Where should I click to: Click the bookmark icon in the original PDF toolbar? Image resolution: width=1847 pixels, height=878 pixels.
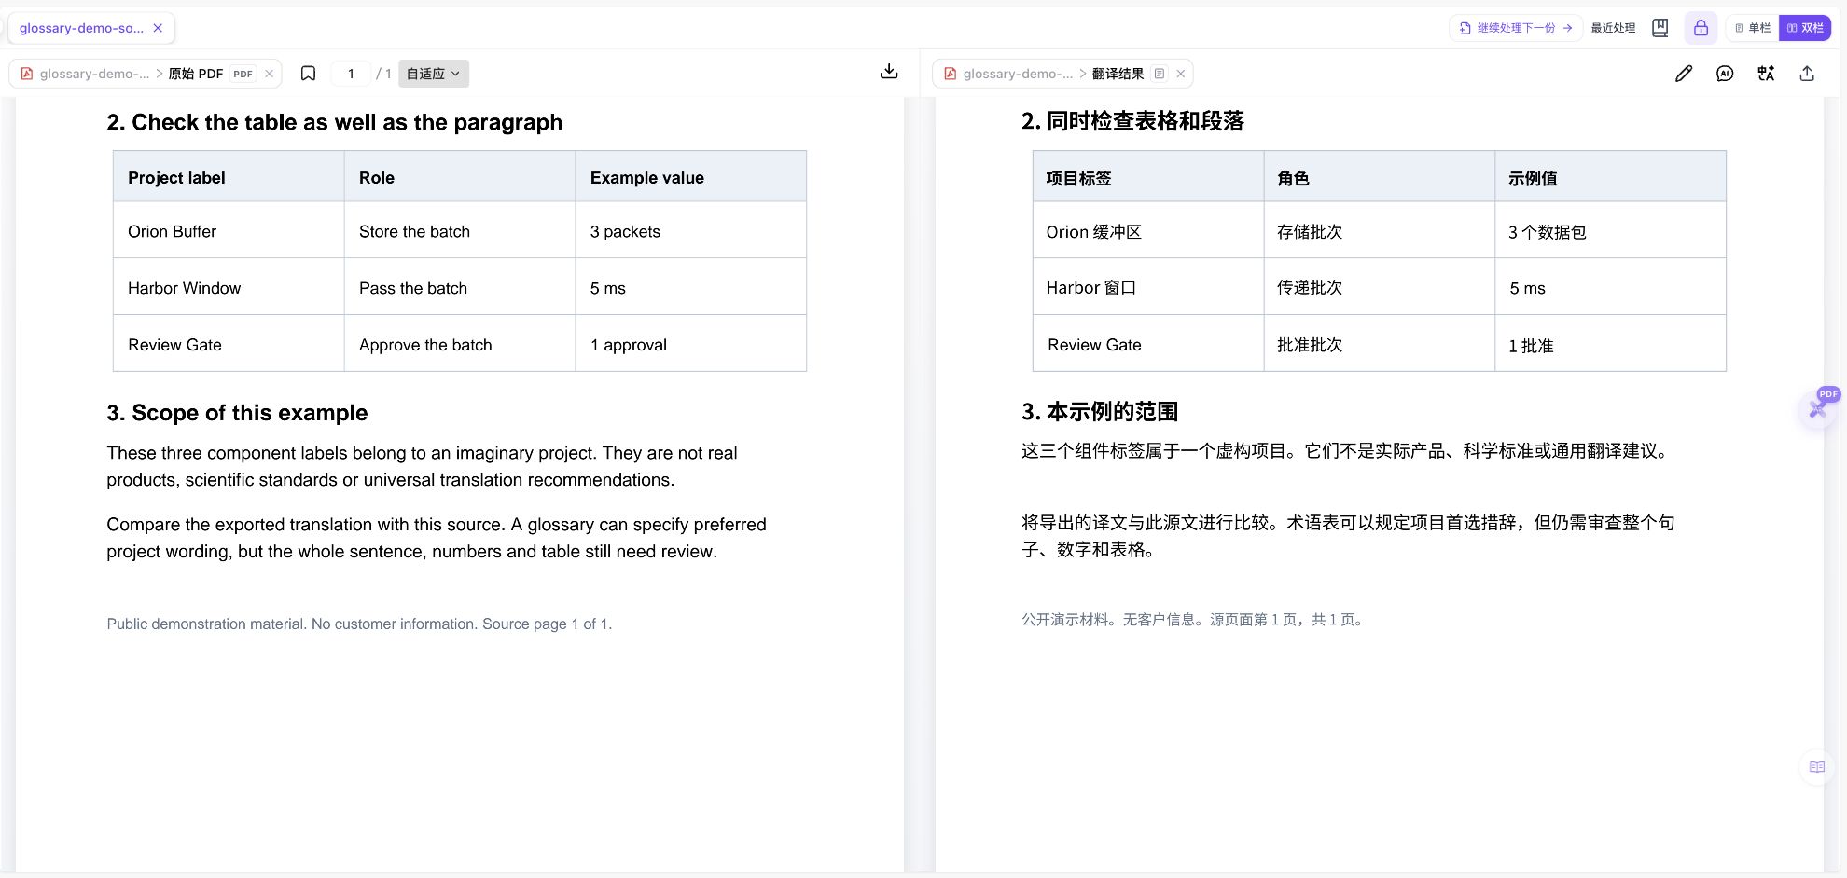pos(308,74)
